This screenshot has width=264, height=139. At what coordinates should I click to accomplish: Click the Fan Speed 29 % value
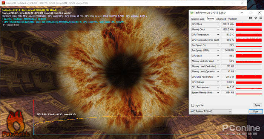pos(228,45)
